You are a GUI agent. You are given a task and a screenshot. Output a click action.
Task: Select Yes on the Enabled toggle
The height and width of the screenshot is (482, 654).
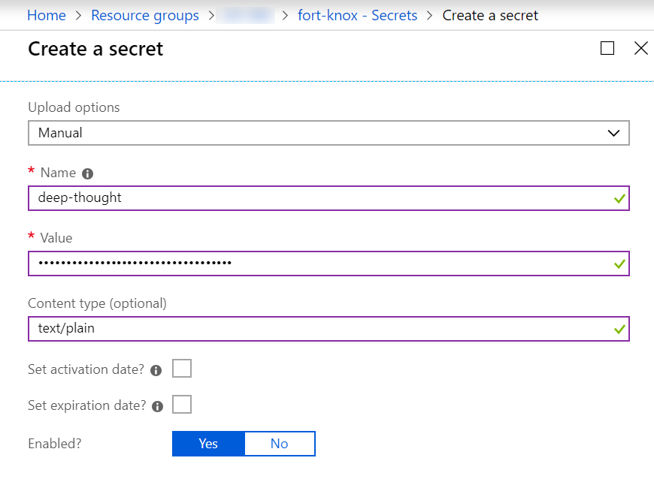[x=208, y=444]
